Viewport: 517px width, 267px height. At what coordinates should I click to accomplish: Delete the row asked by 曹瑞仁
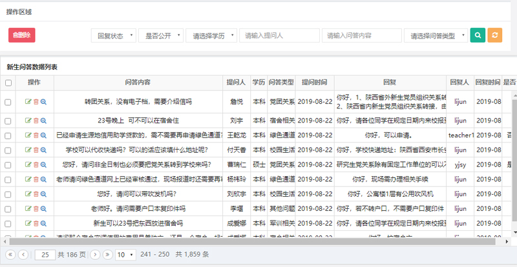click(x=36, y=164)
